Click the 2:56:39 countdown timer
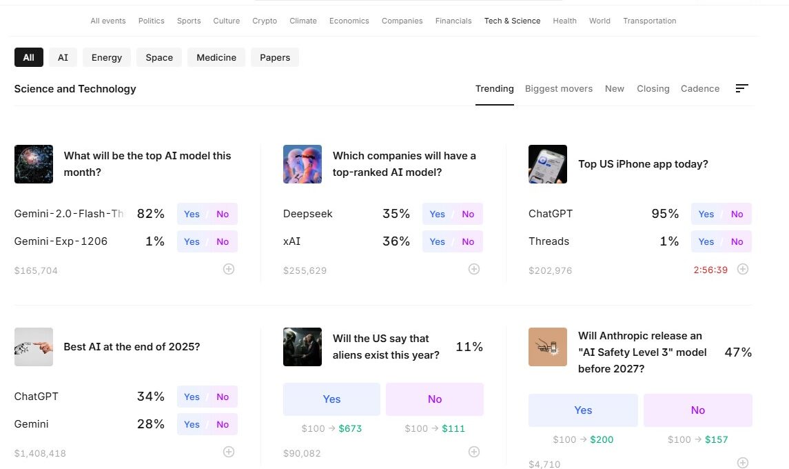 point(710,270)
